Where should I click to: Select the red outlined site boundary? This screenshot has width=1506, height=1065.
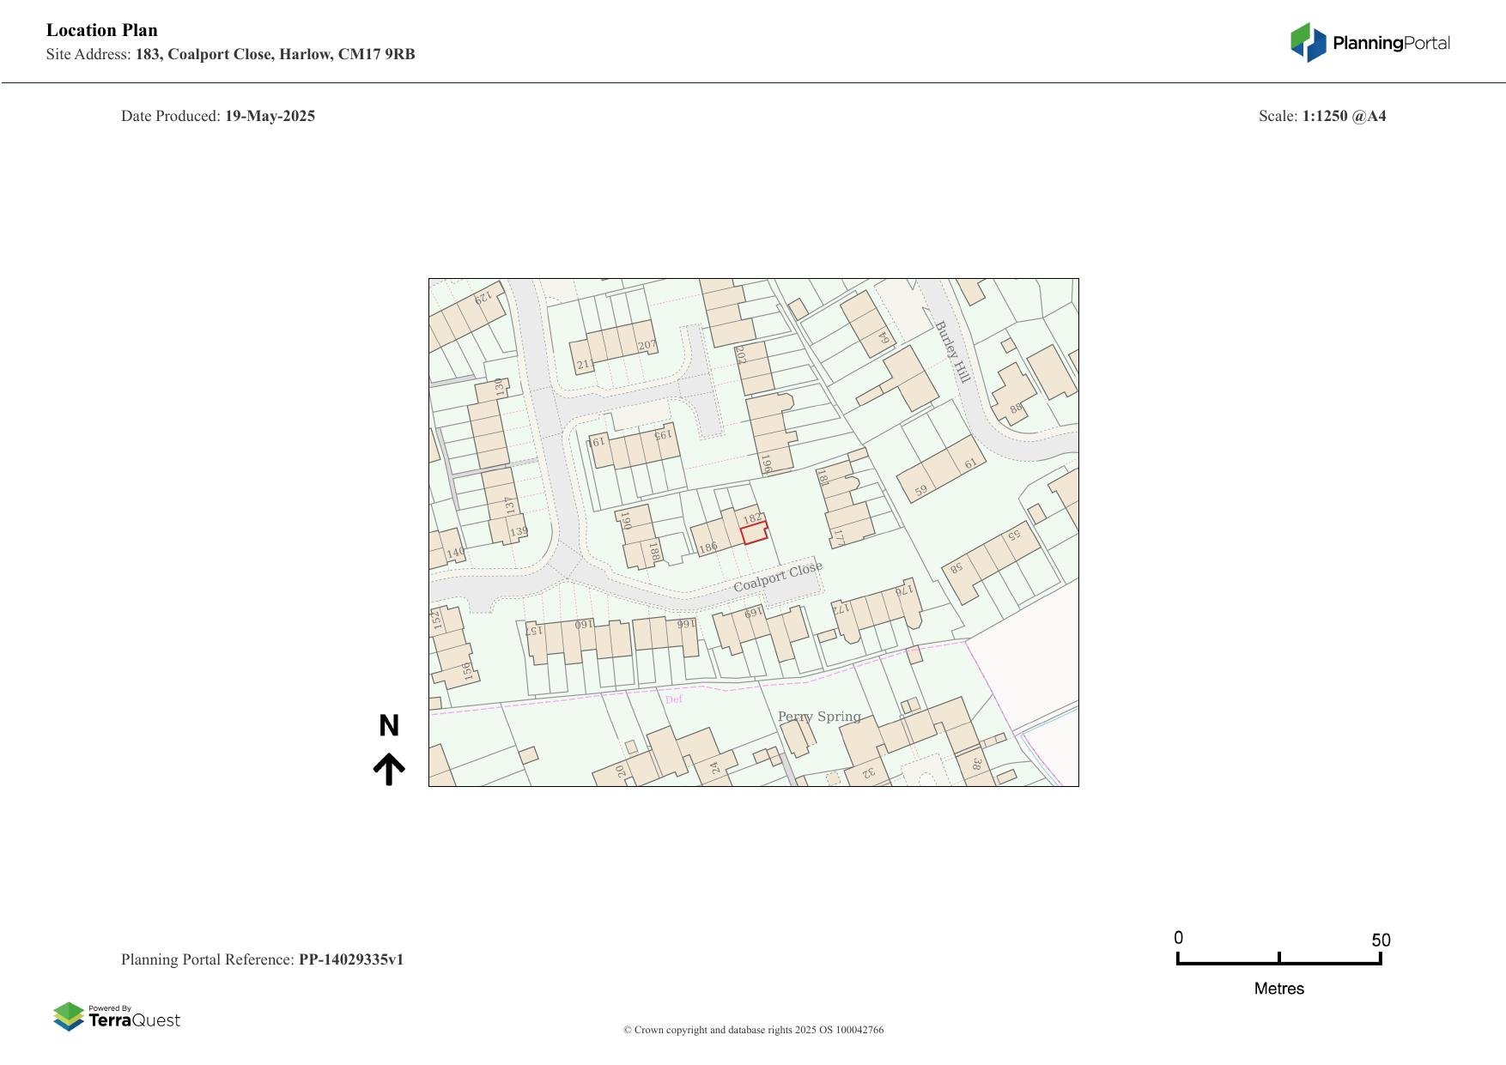click(x=754, y=533)
